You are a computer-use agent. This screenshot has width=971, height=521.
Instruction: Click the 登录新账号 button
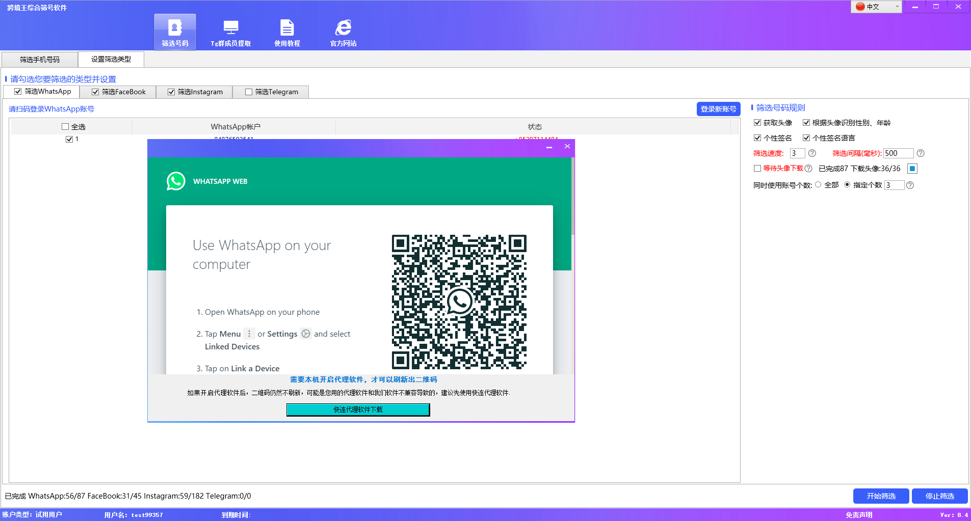[x=718, y=109]
